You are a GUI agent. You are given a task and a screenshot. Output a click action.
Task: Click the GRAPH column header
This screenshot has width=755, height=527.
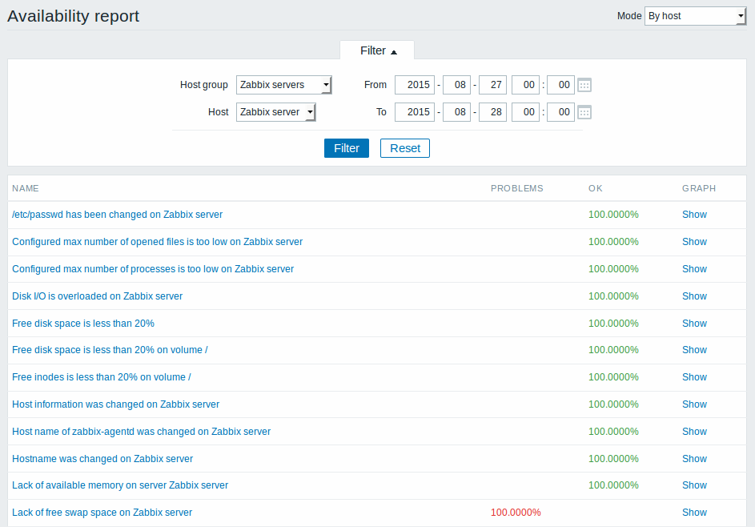pos(699,188)
